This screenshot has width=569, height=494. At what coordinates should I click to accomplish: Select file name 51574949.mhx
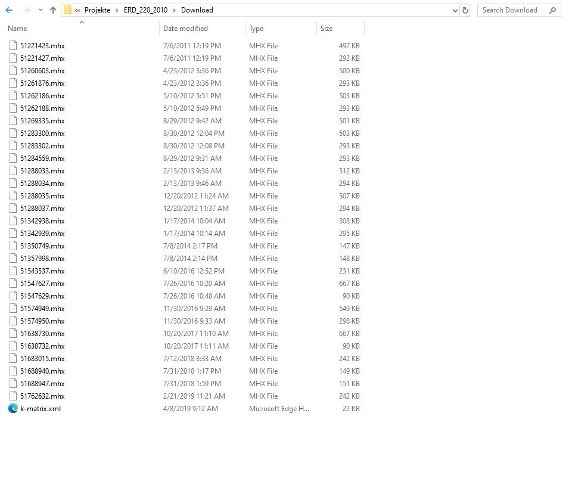tap(42, 309)
